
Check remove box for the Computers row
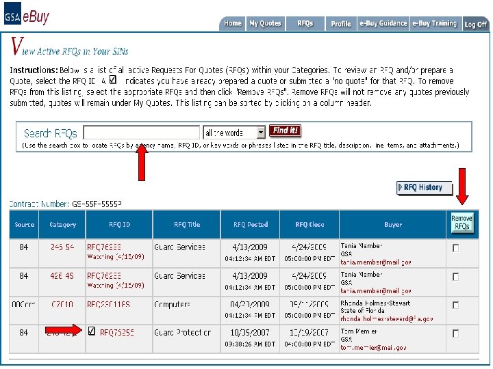455,305
